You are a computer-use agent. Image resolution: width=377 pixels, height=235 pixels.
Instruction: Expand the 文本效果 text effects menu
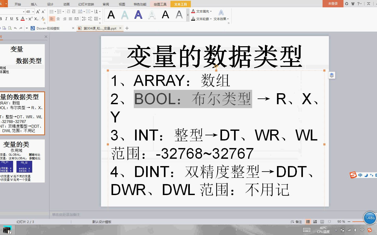220,19
